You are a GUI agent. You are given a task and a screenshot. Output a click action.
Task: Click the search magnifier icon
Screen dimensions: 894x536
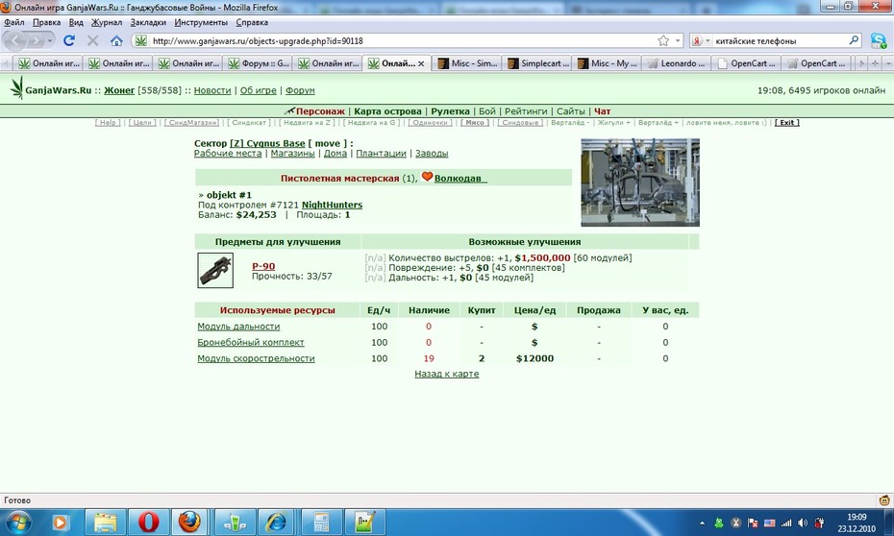tap(854, 40)
